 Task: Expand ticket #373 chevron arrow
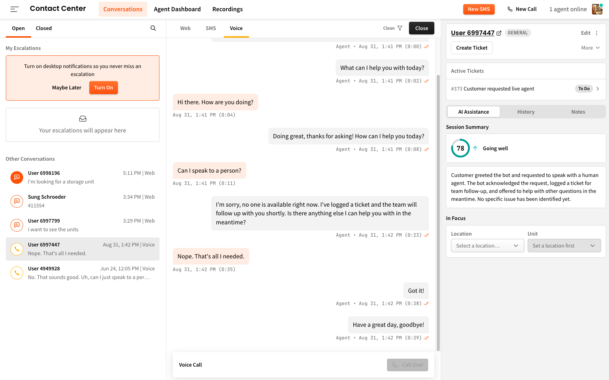[598, 89]
